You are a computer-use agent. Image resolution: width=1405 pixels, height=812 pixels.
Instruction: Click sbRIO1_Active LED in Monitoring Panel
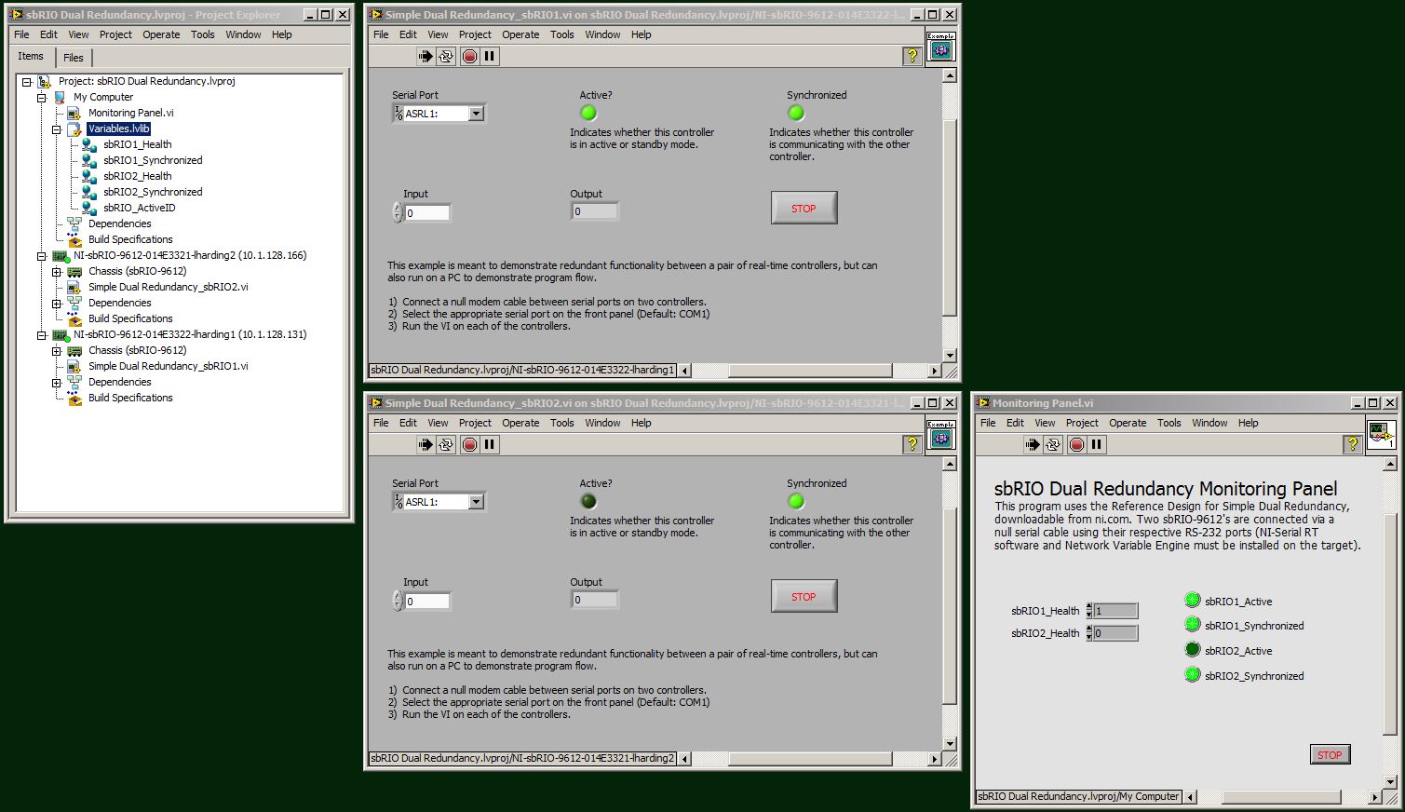pyautogui.click(x=1193, y=601)
